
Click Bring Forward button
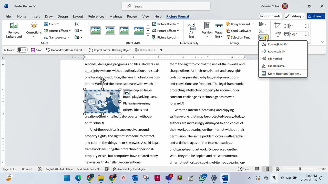point(238,24)
